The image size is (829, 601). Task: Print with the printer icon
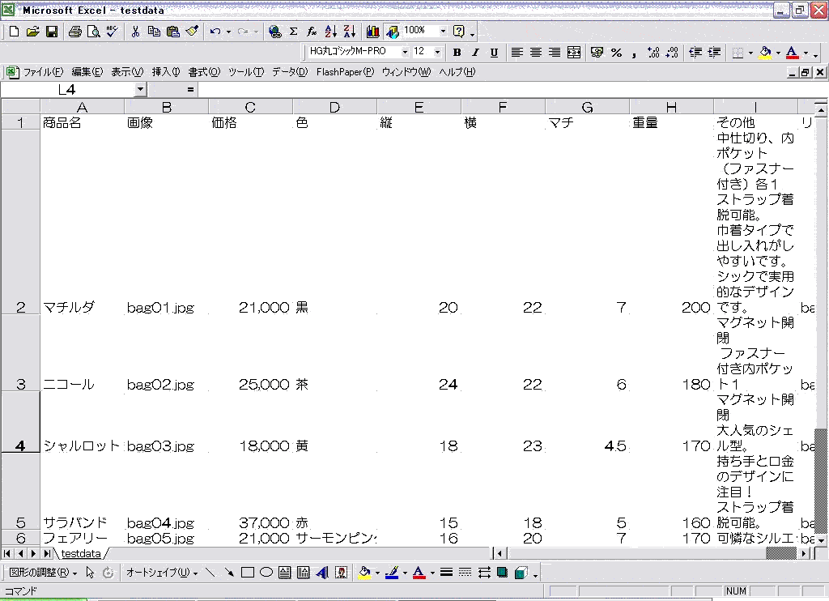[75, 32]
